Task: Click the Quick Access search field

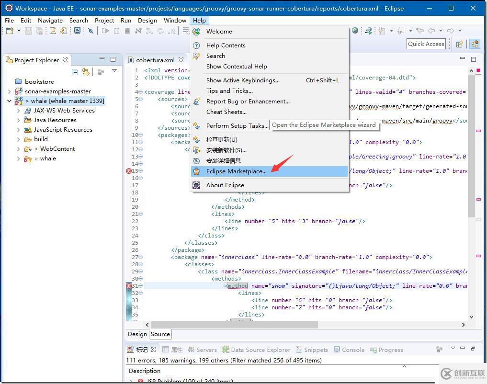Action: pos(426,44)
